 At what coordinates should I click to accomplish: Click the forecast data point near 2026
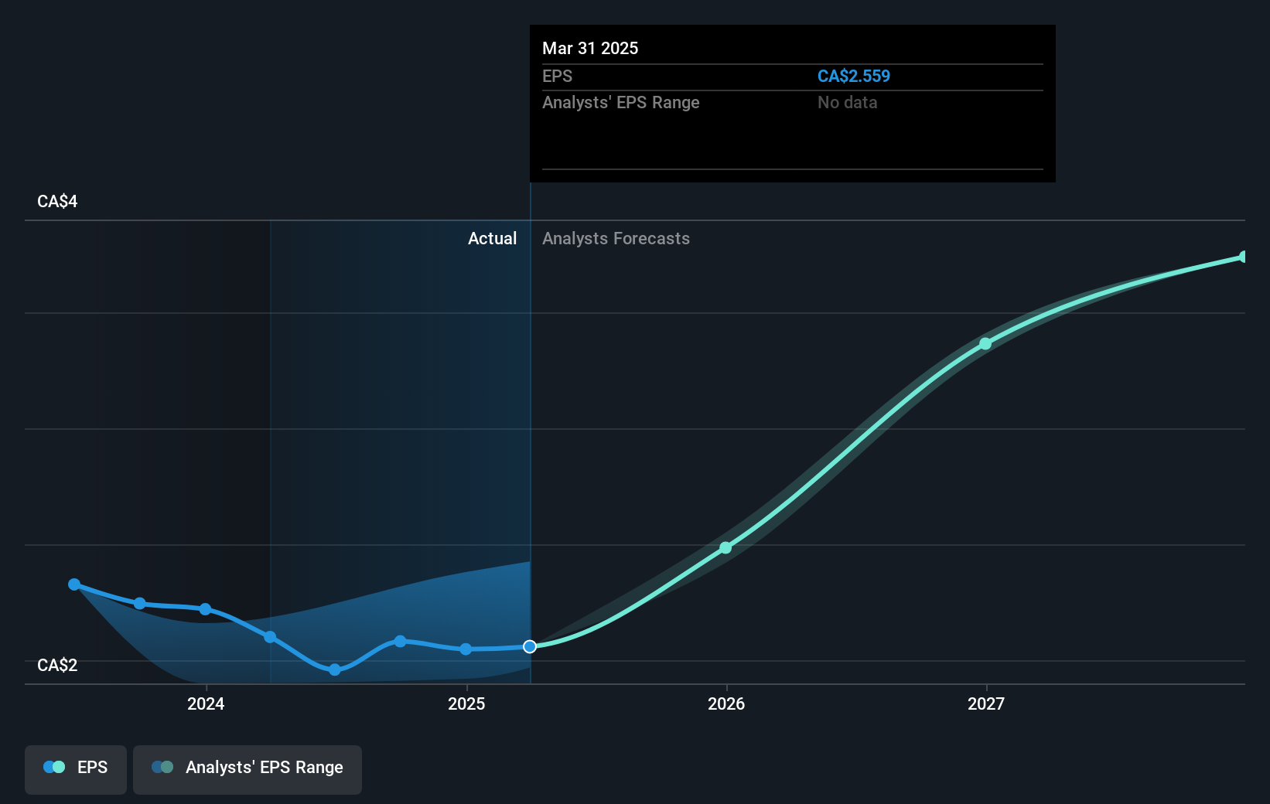coord(725,548)
